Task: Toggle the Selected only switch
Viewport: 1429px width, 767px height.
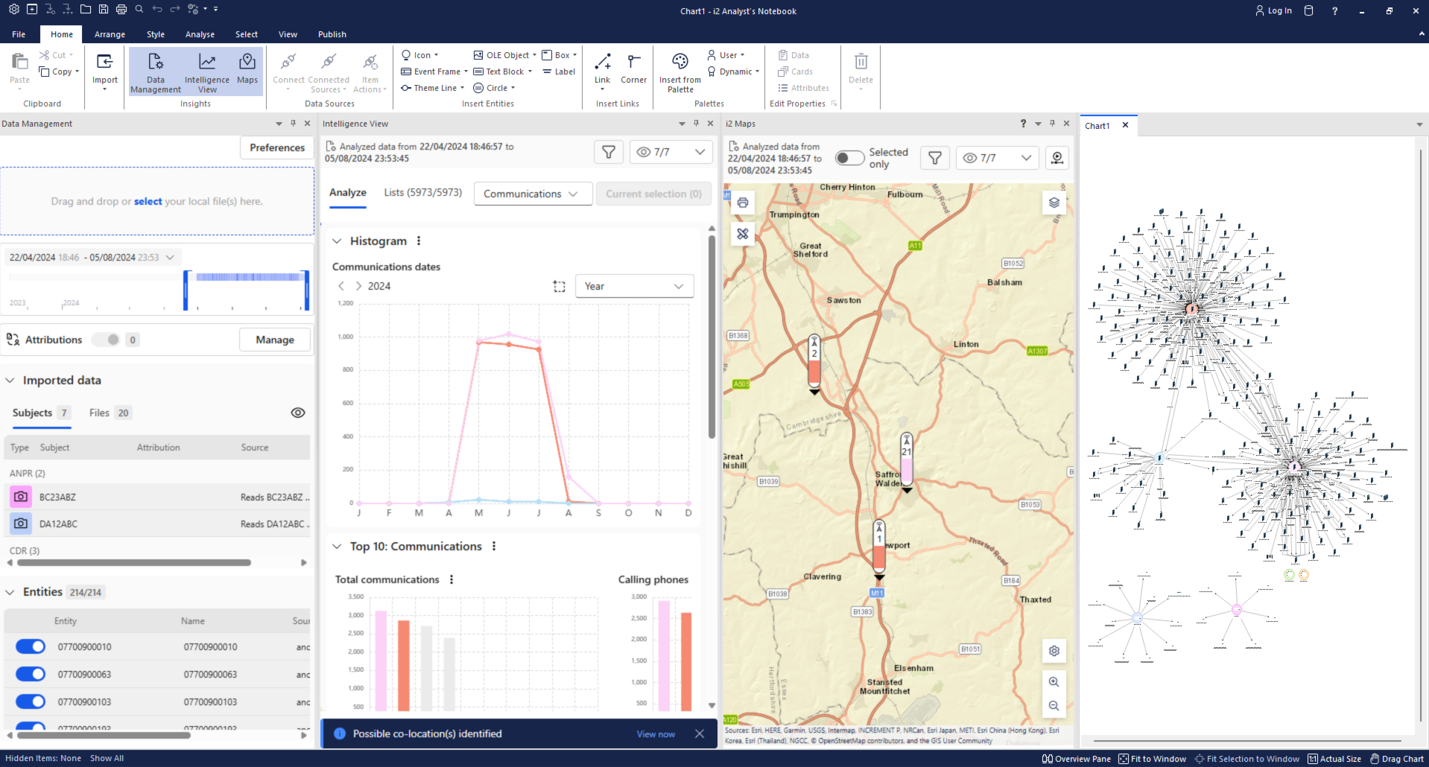Action: 849,158
